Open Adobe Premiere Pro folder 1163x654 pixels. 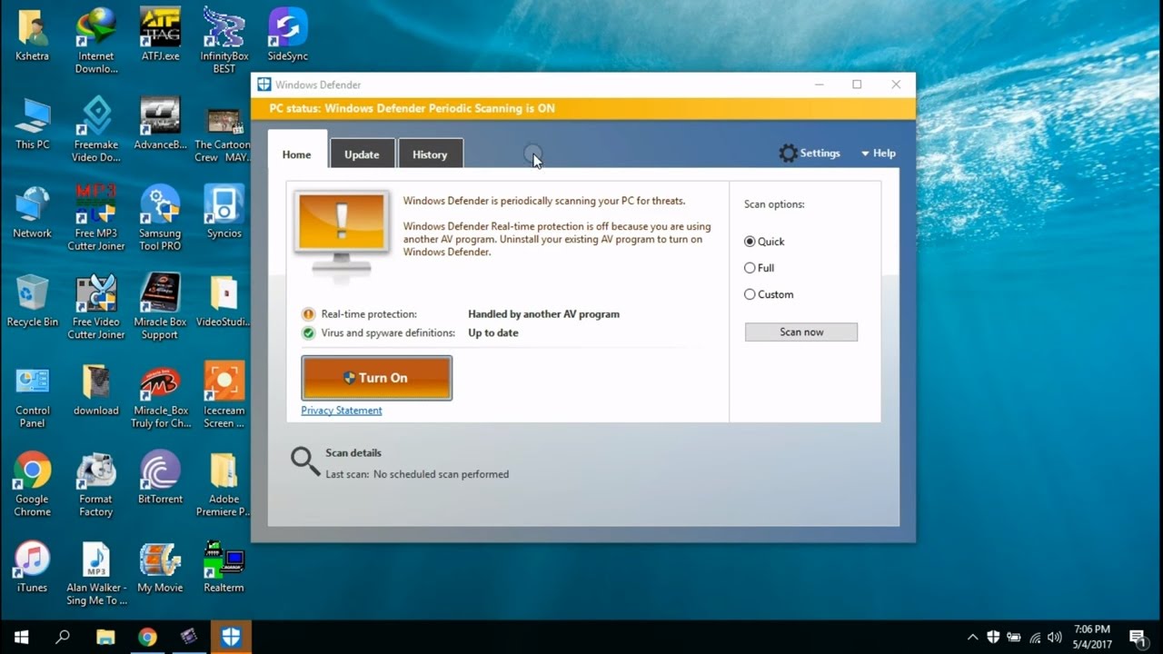pyautogui.click(x=224, y=483)
